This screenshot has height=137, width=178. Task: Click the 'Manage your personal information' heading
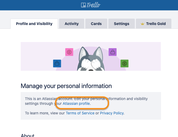coord(66,86)
